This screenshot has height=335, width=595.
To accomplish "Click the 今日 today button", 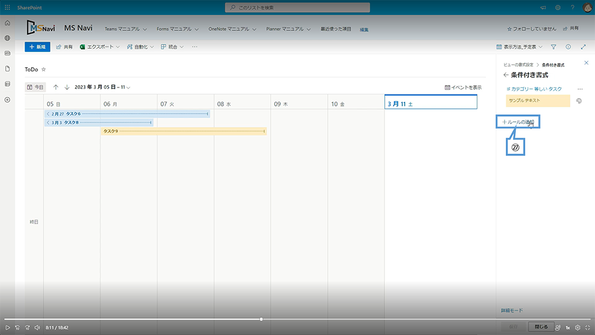I will [x=35, y=87].
